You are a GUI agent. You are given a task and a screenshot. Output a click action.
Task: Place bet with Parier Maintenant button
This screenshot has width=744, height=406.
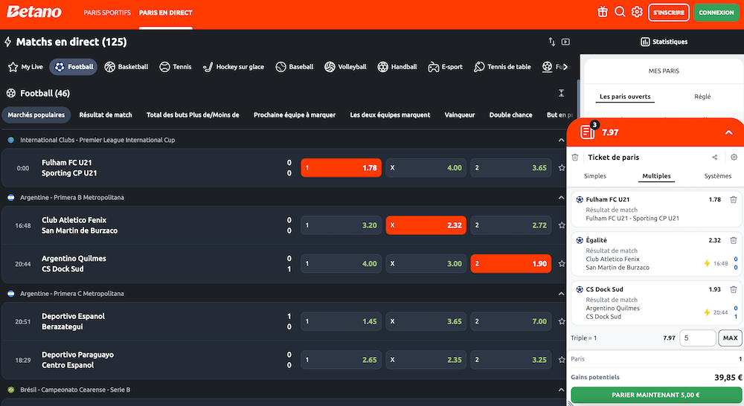coord(655,395)
